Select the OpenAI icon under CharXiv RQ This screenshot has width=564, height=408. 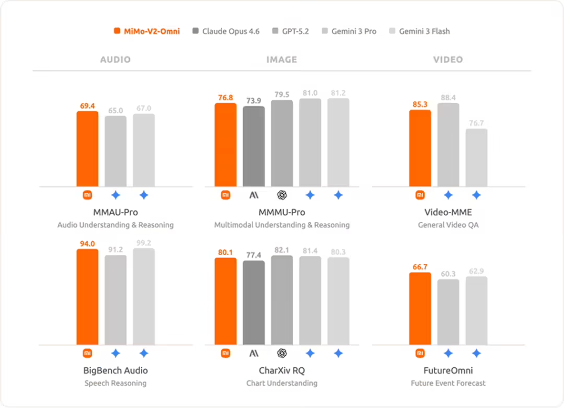pyautogui.click(x=281, y=353)
